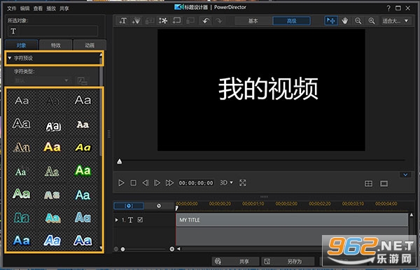Switch to the 特效 tab
Image resolution: width=420 pixels, height=270 pixels.
click(56, 45)
